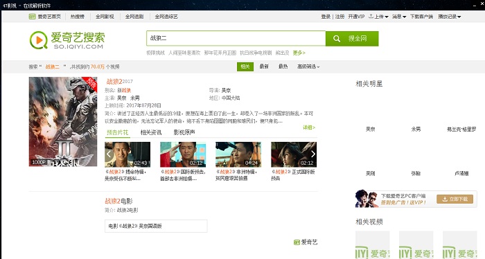Viewport: 485px width, 259px height.
Task: Click the green 搜全网 search button
Action: click(352, 38)
